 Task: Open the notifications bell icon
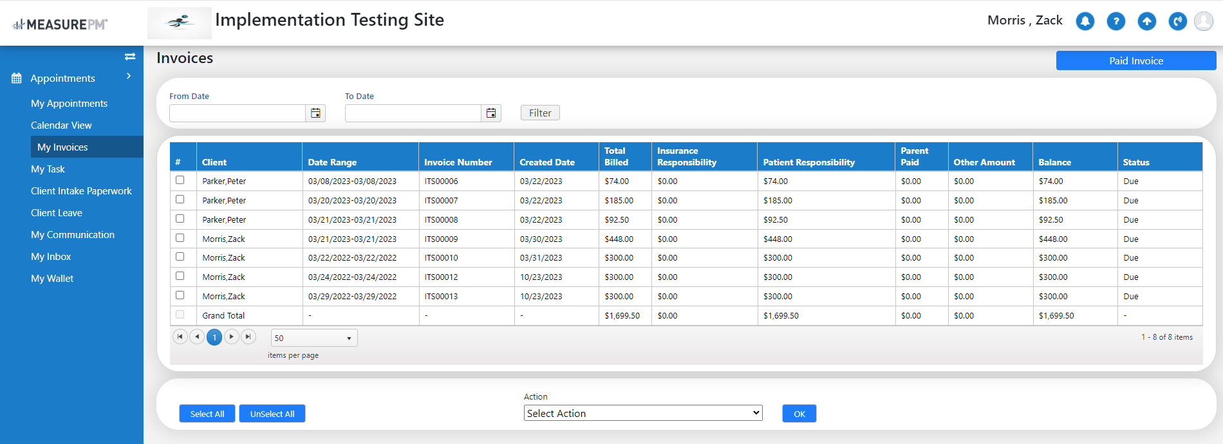pyautogui.click(x=1085, y=21)
